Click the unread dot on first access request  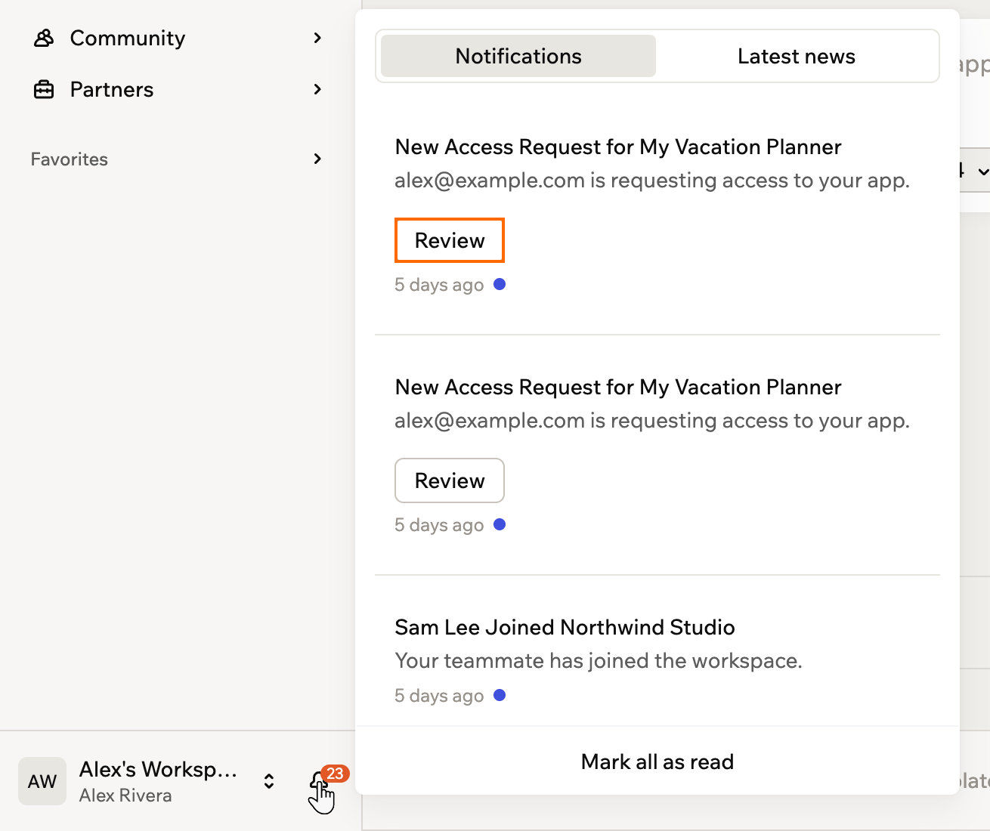point(500,284)
